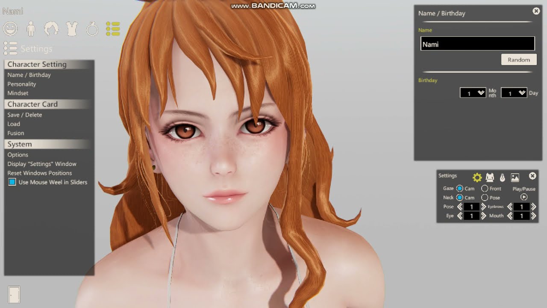The width and height of the screenshot is (547, 308).
Task: Click the Eye number field
Action: (472, 216)
